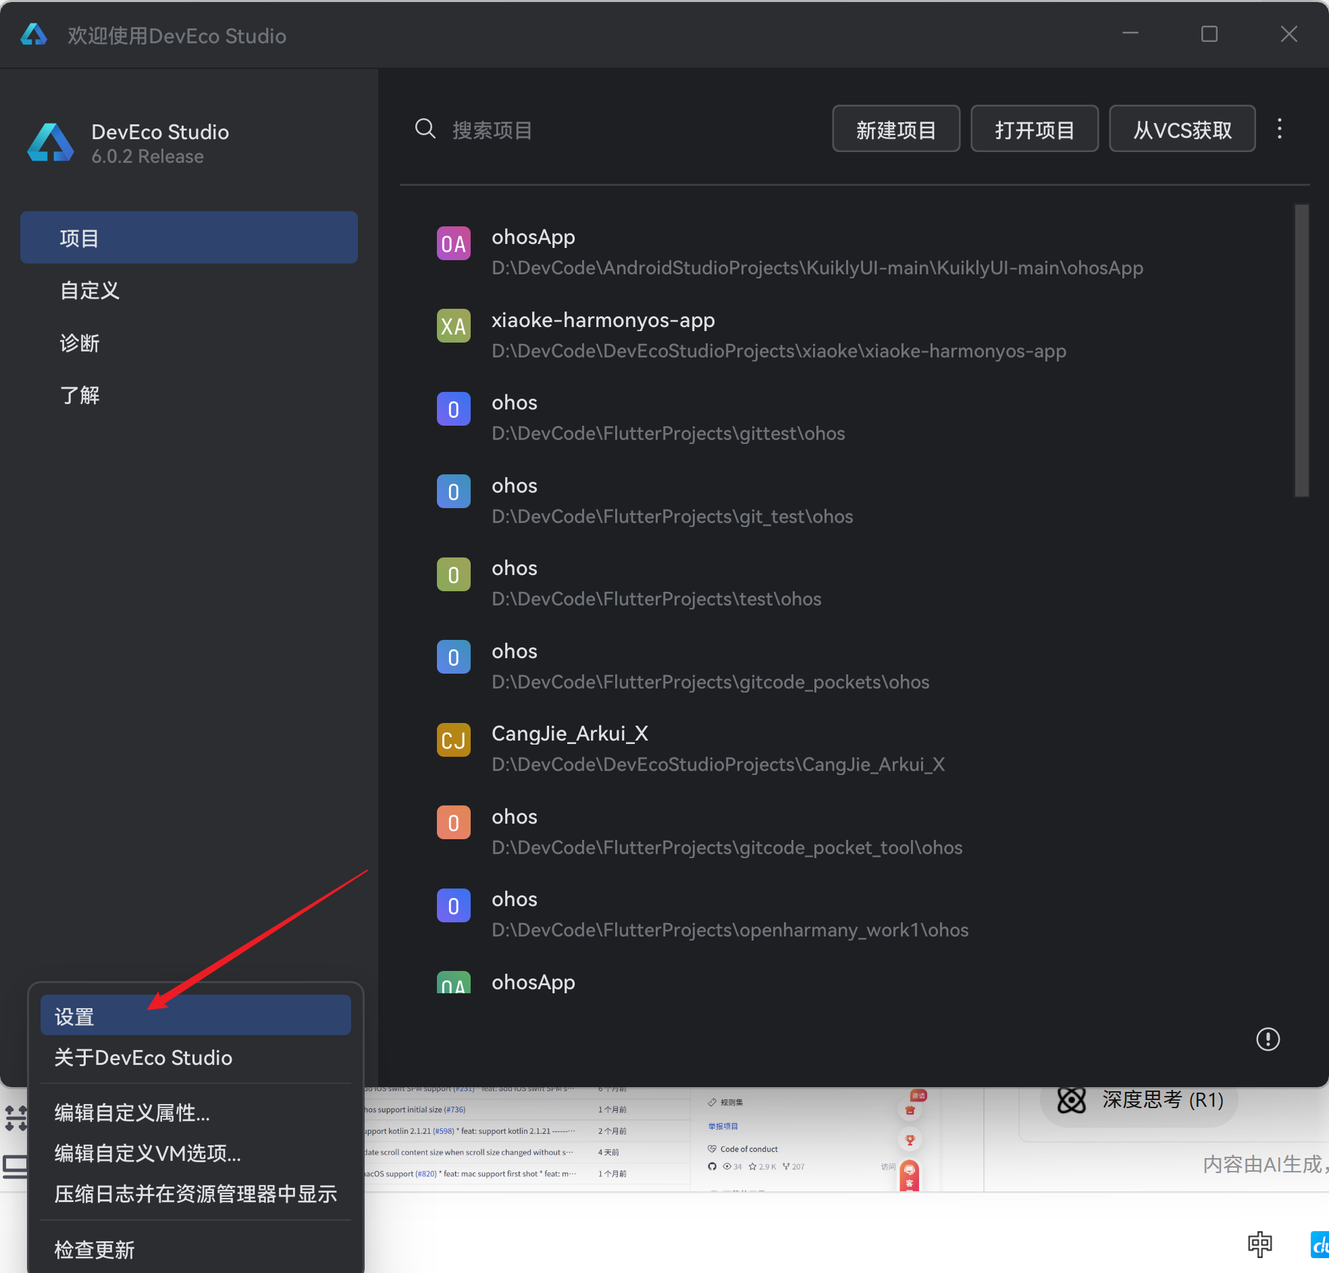This screenshot has height=1273, width=1329.
Task: Select the 项目 tab in sidebar
Action: click(x=188, y=237)
